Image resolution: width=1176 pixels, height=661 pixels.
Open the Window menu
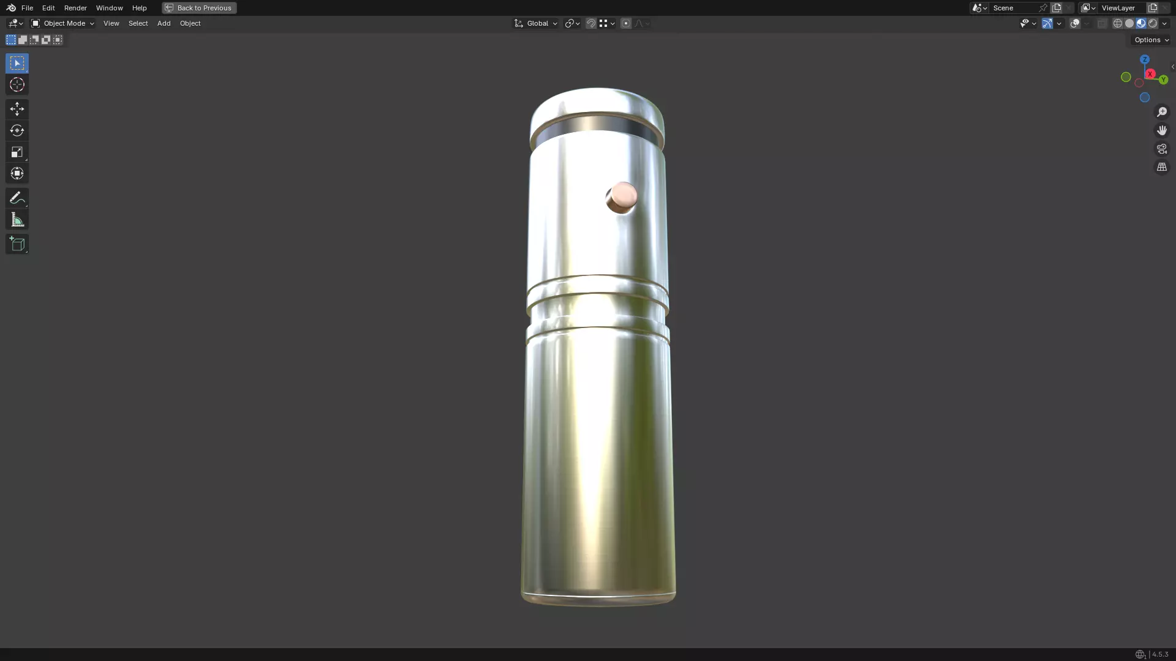109,8
